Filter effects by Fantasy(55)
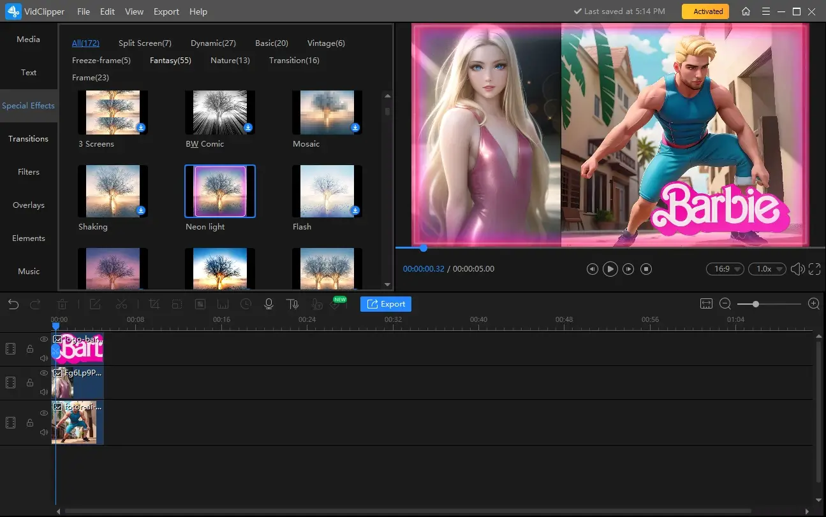The height and width of the screenshot is (517, 826). (x=170, y=61)
